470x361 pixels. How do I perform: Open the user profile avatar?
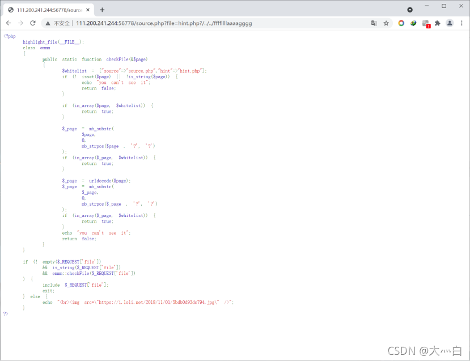tap(450, 23)
